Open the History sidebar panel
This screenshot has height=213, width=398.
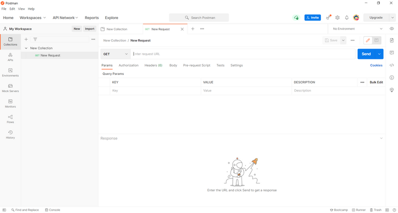click(10, 134)
